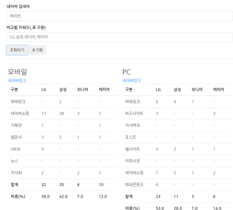Select the 구분 header in the 모바일 table
Viewport: 233px width, 210px height.
(15, 90)
